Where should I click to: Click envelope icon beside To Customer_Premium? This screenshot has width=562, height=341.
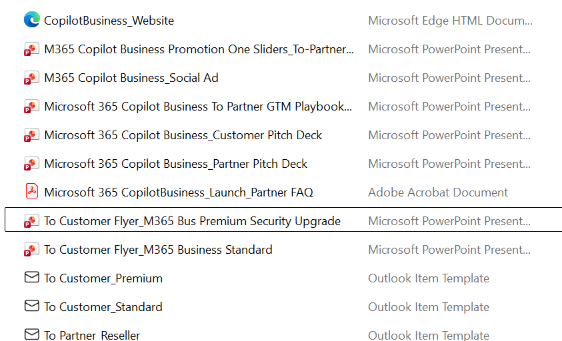[x=31, y=278]
